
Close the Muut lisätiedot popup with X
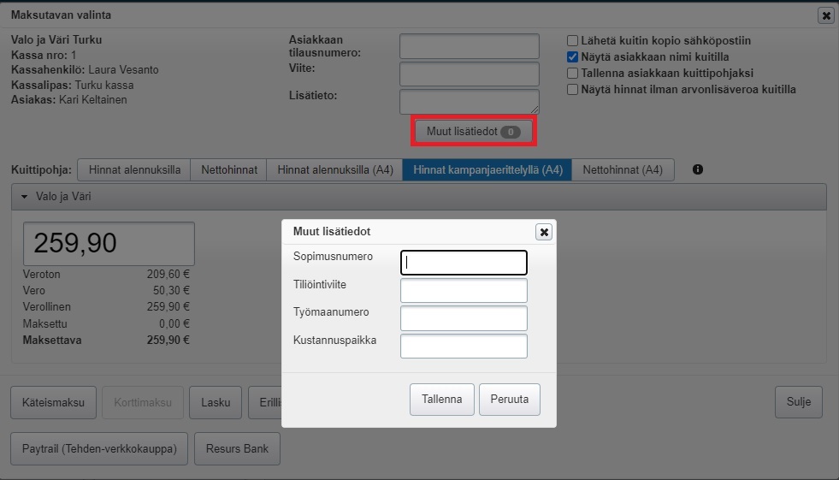(544, 232)
